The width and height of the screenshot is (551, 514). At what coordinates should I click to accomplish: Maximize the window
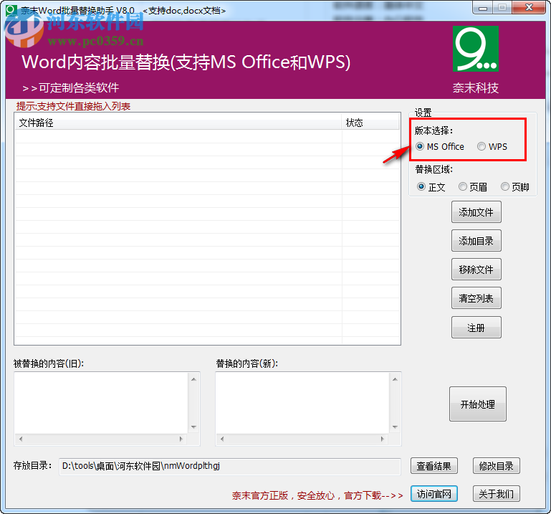point(502,8)
